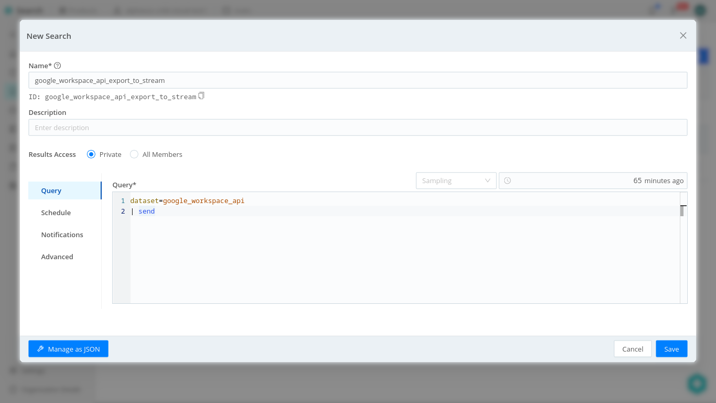716x403 pixels.
Task: Close the New Search dialog with the X
Action: click(683, 35)
